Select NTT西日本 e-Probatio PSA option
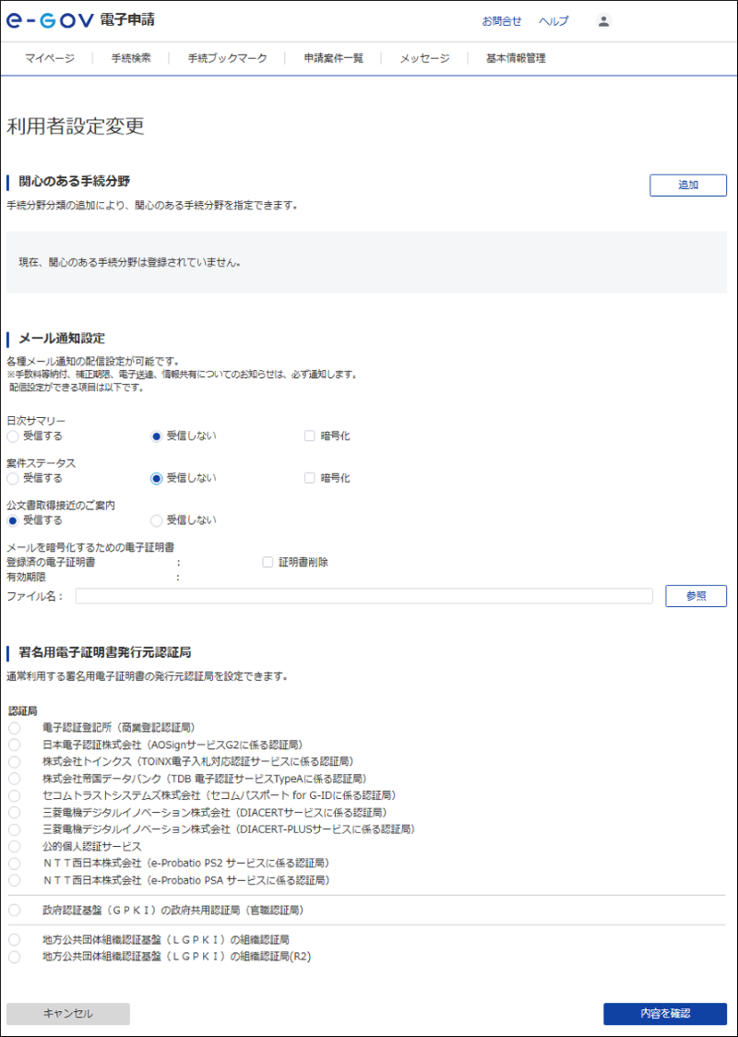Image resolution: width=738 pixels, height=1037 pixels. click(x=15, y=880)
